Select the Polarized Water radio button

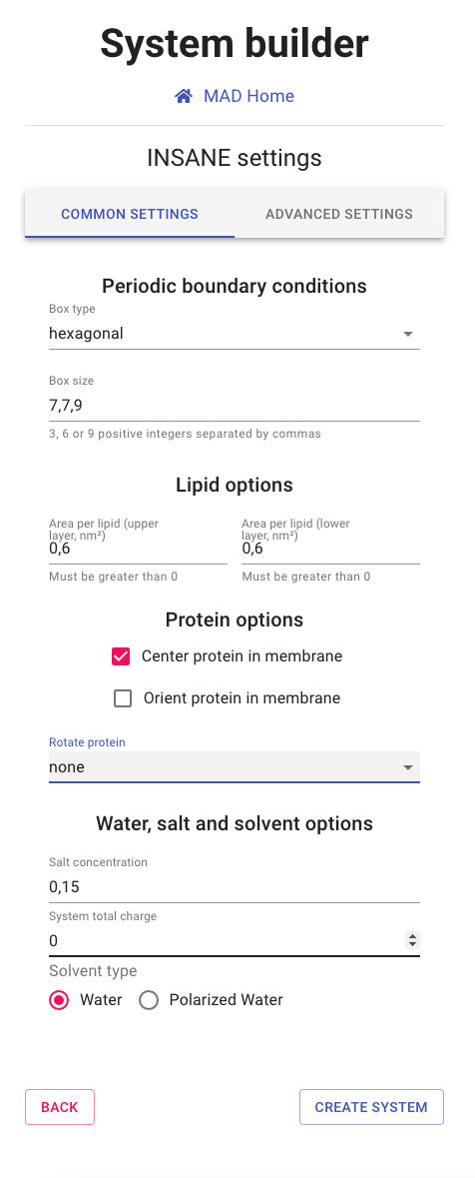pos(149,1000)
